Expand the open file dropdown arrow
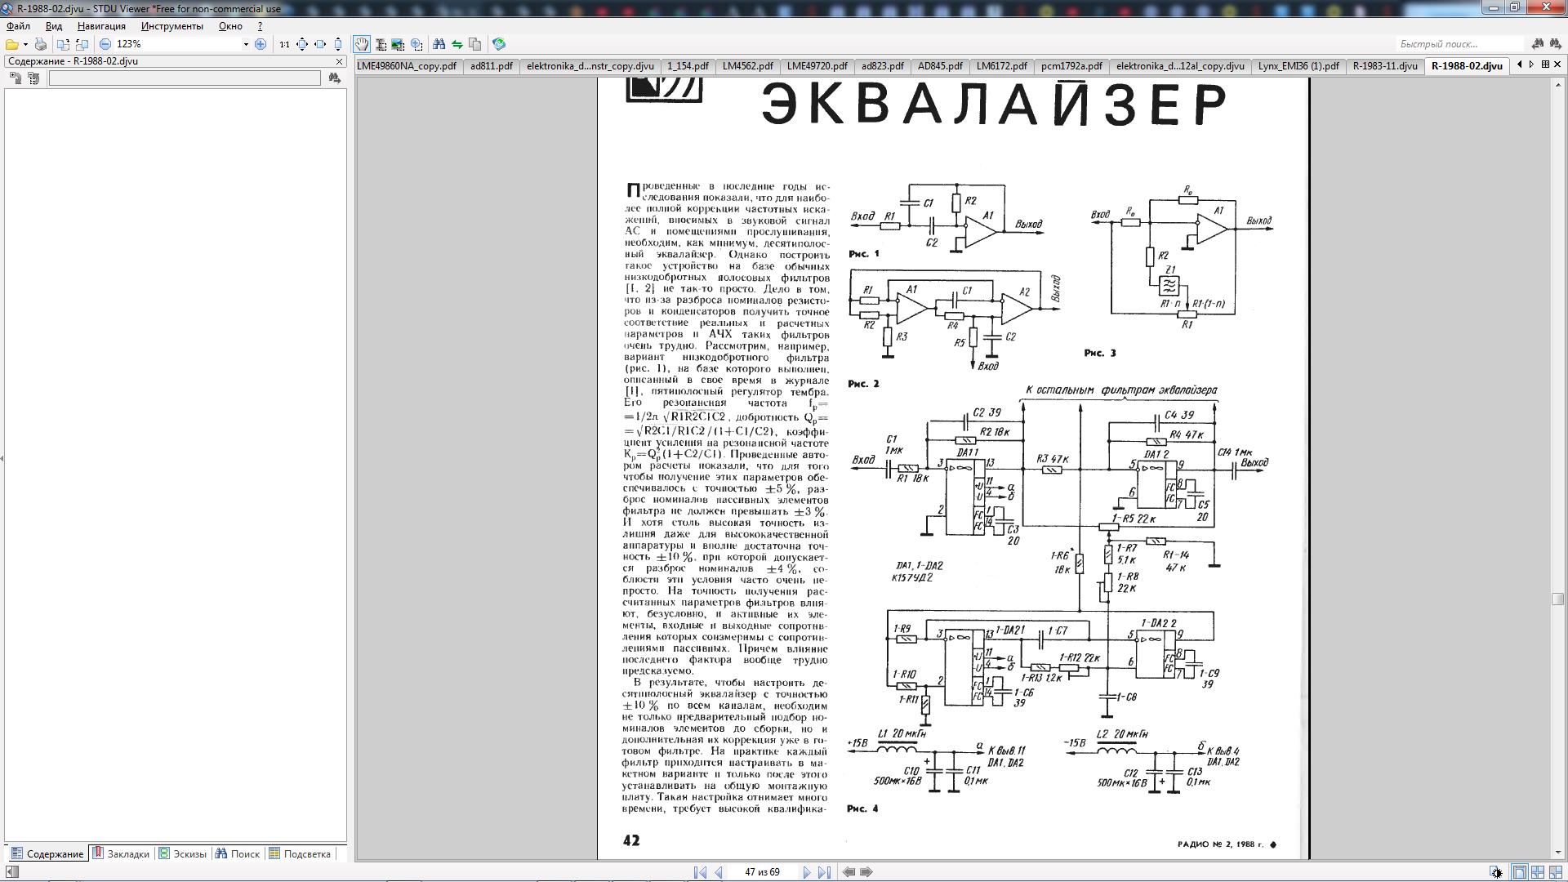This screenshot has width=1568, height=882. click(x=25, y=44)
